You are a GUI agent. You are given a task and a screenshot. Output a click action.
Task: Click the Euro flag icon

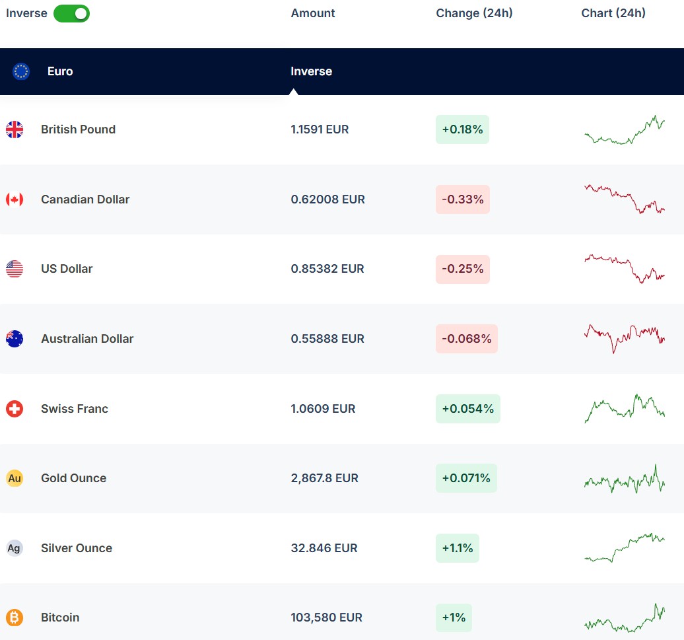pos(21,71)
